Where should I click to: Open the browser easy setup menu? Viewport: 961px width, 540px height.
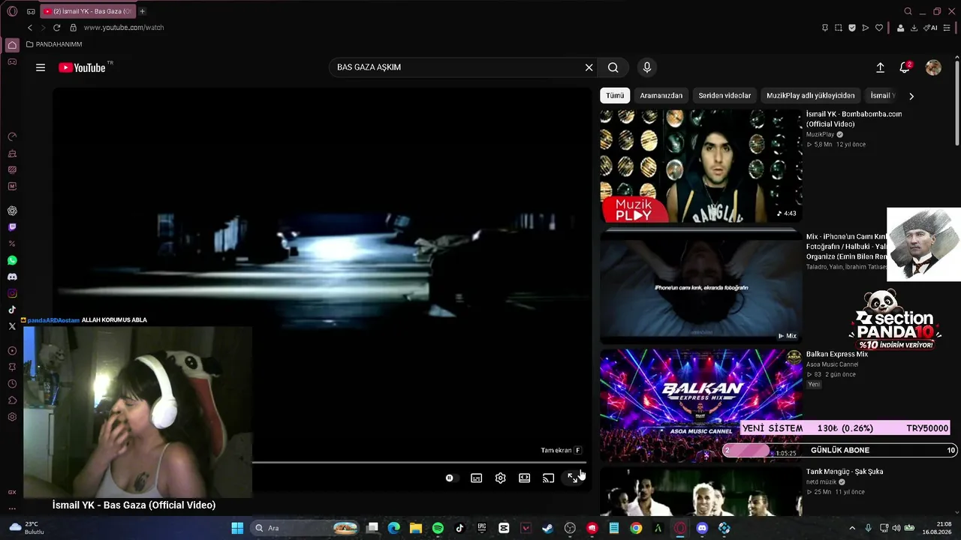pos(947,28)
